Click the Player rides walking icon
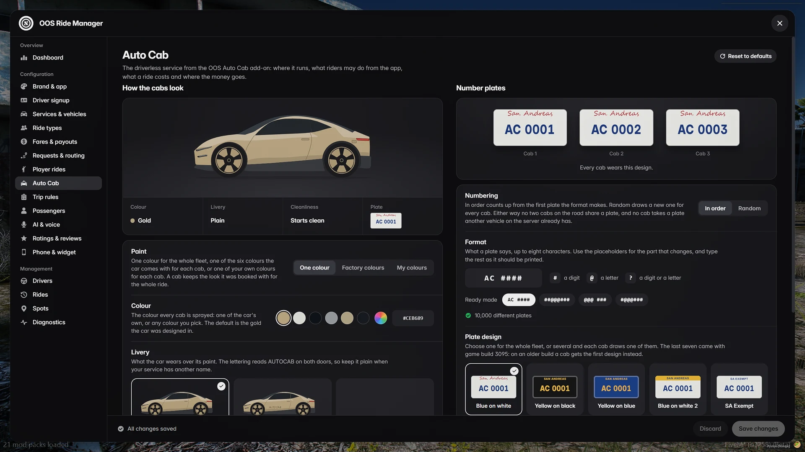 point(24,169)
